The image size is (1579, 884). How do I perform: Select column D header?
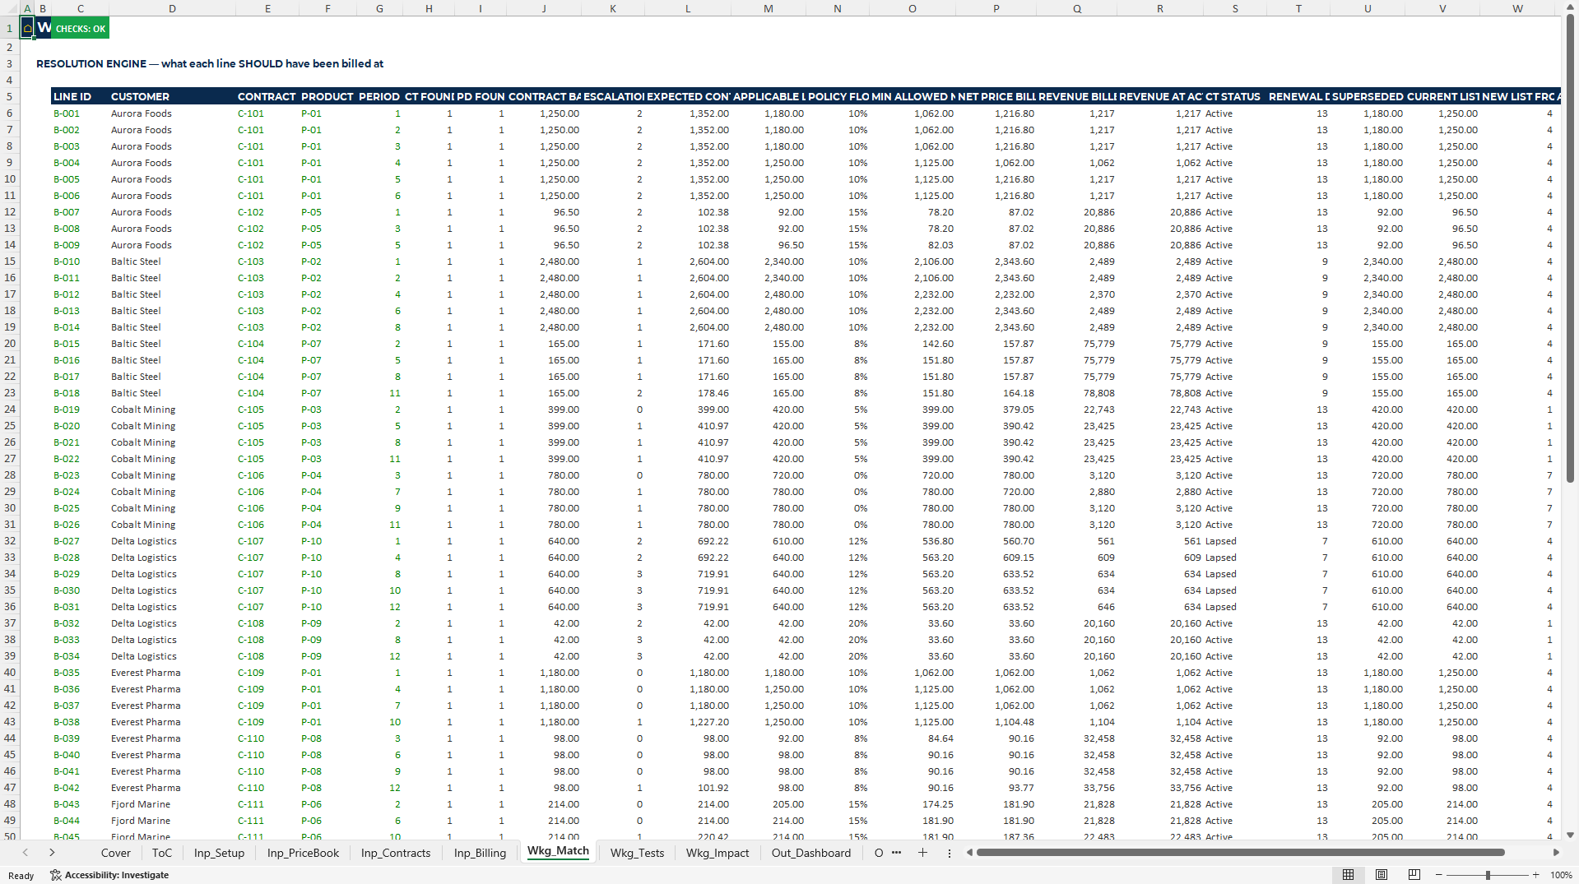172,8
